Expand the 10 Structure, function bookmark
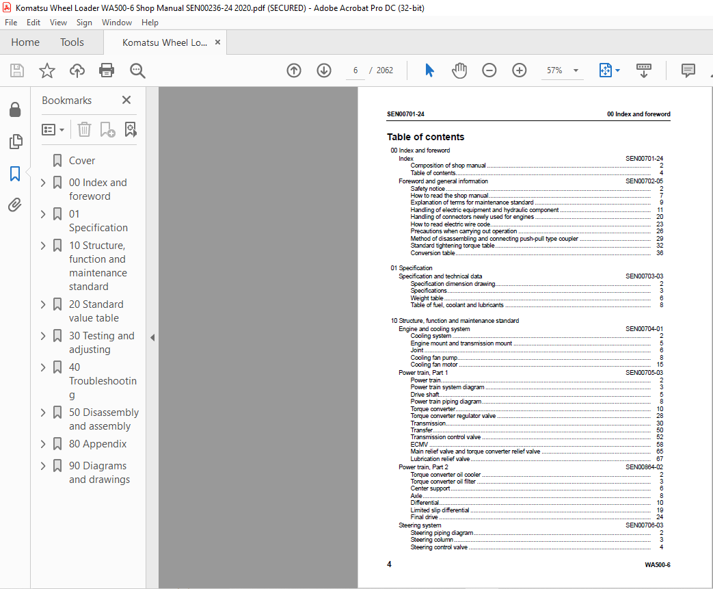The height and width of the screenshot is (589, 713). [x=43, y=246]
